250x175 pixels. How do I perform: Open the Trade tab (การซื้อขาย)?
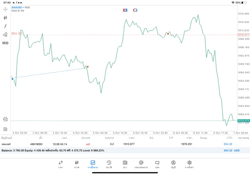[x=93, y=164]
